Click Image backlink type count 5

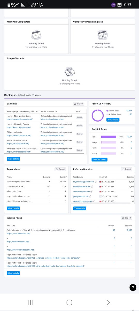pyautogui.click(x=132, y=142)
